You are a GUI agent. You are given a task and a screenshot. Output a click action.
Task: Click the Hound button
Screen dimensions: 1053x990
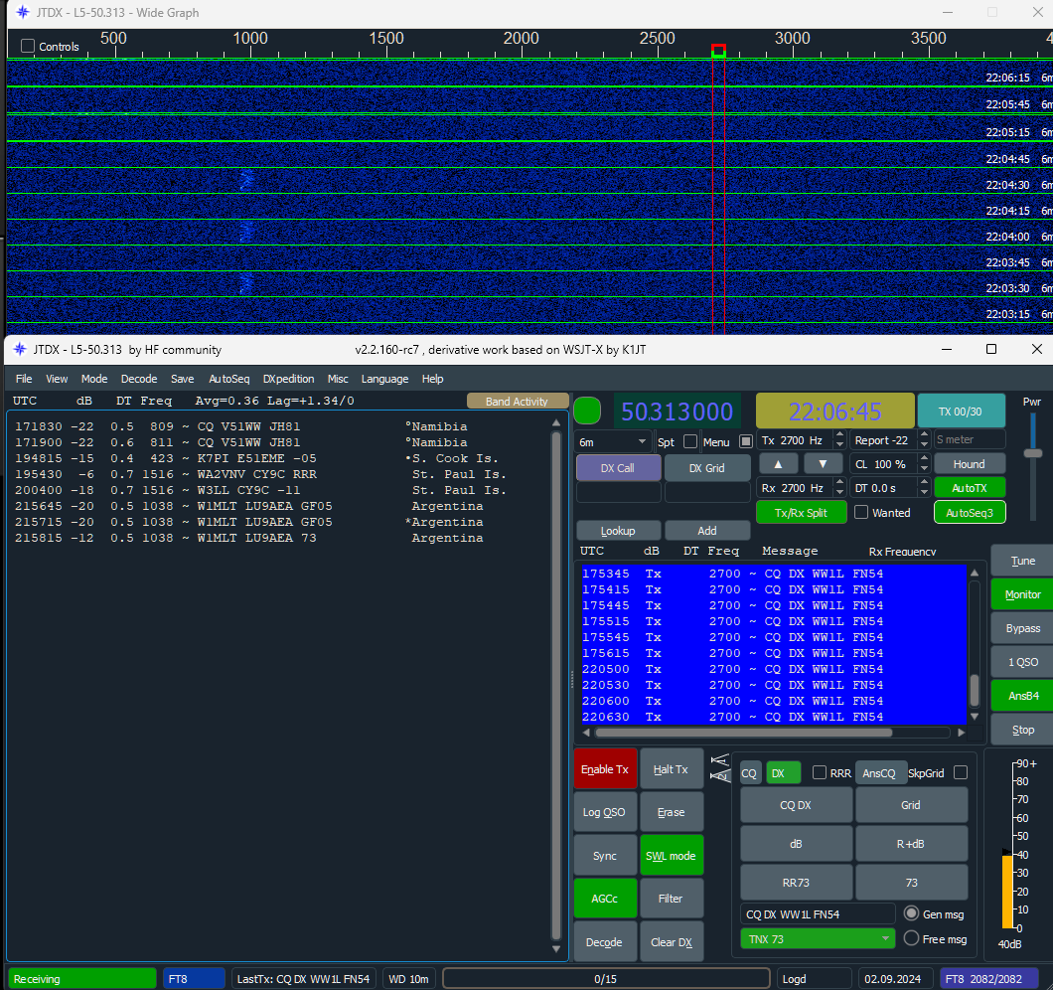(x=969, y=464)
